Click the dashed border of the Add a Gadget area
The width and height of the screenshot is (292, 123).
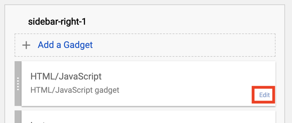click(x=145, y=34)
